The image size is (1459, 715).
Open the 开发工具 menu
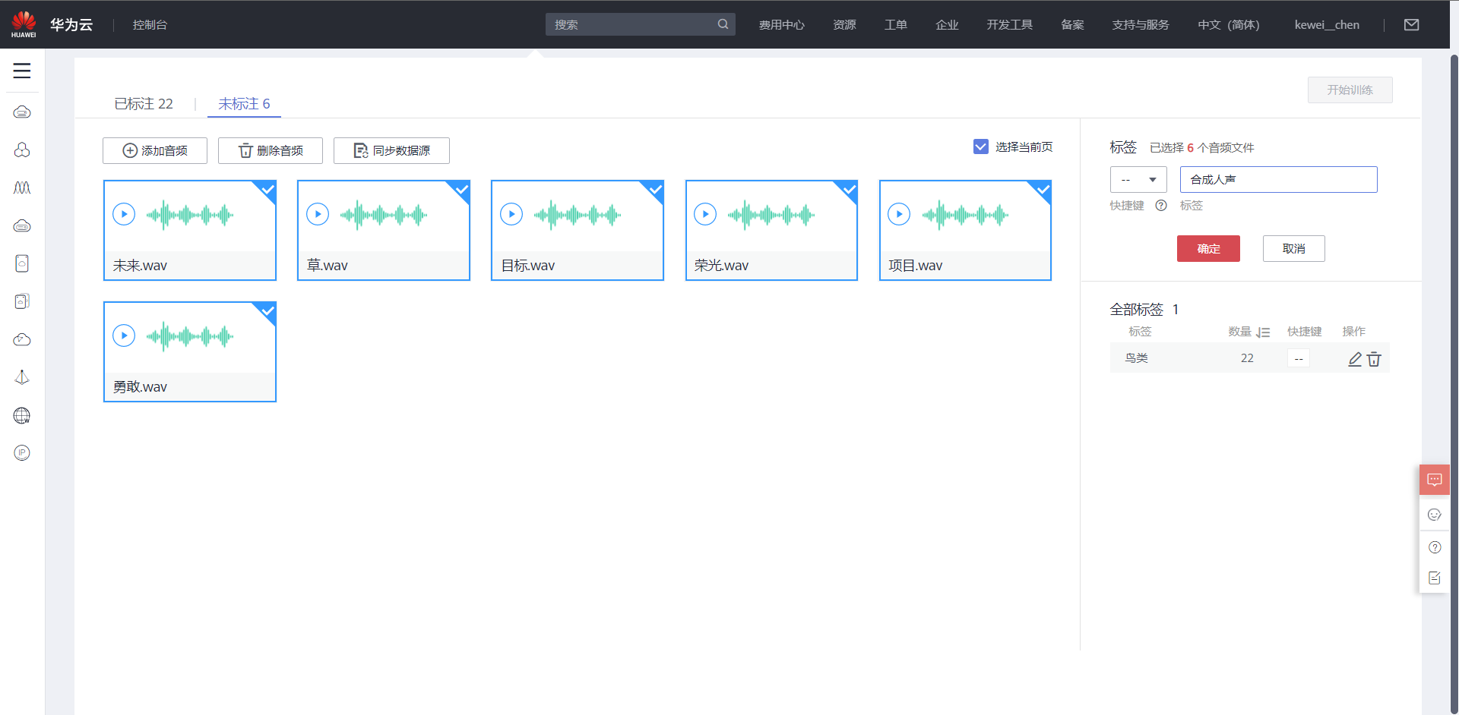(1009, 24)
